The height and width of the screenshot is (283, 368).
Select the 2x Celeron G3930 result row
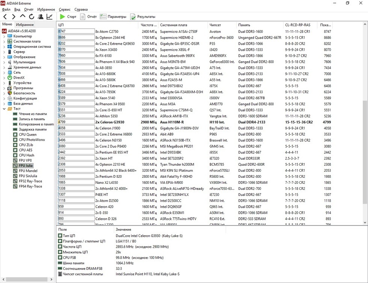195,122
